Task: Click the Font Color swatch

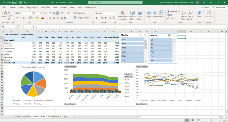Action: (x=43, y=18)
